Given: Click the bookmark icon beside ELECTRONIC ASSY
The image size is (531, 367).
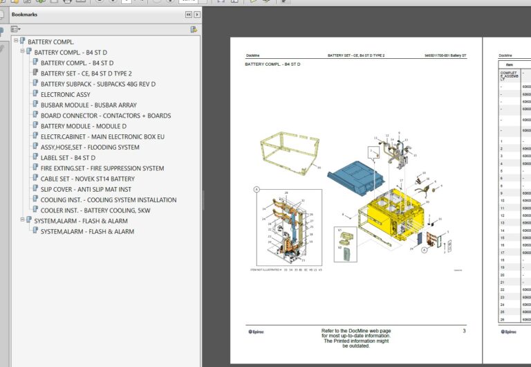Looking at the screenshot, I should click(35, 93).
